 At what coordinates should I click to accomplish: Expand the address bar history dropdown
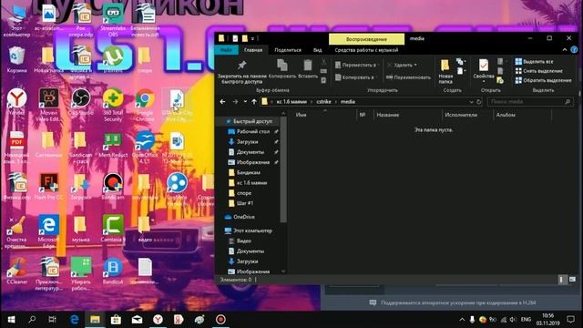coord(471,101)
